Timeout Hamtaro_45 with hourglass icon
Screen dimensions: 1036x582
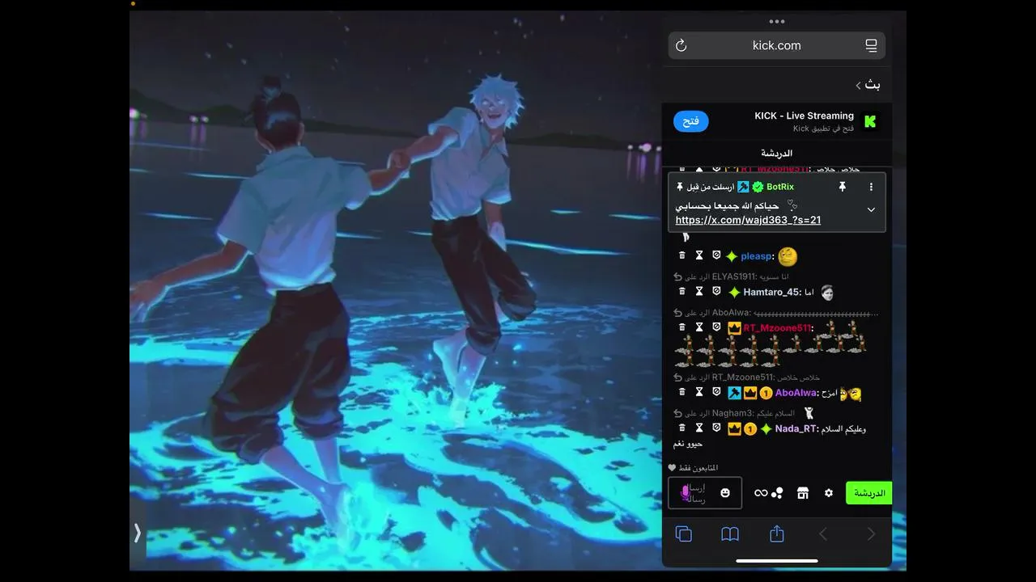(699, 292)
